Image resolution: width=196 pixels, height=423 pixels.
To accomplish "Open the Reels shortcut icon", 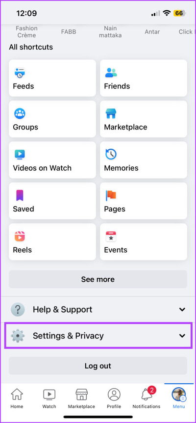I will click(x=20, y=236).
